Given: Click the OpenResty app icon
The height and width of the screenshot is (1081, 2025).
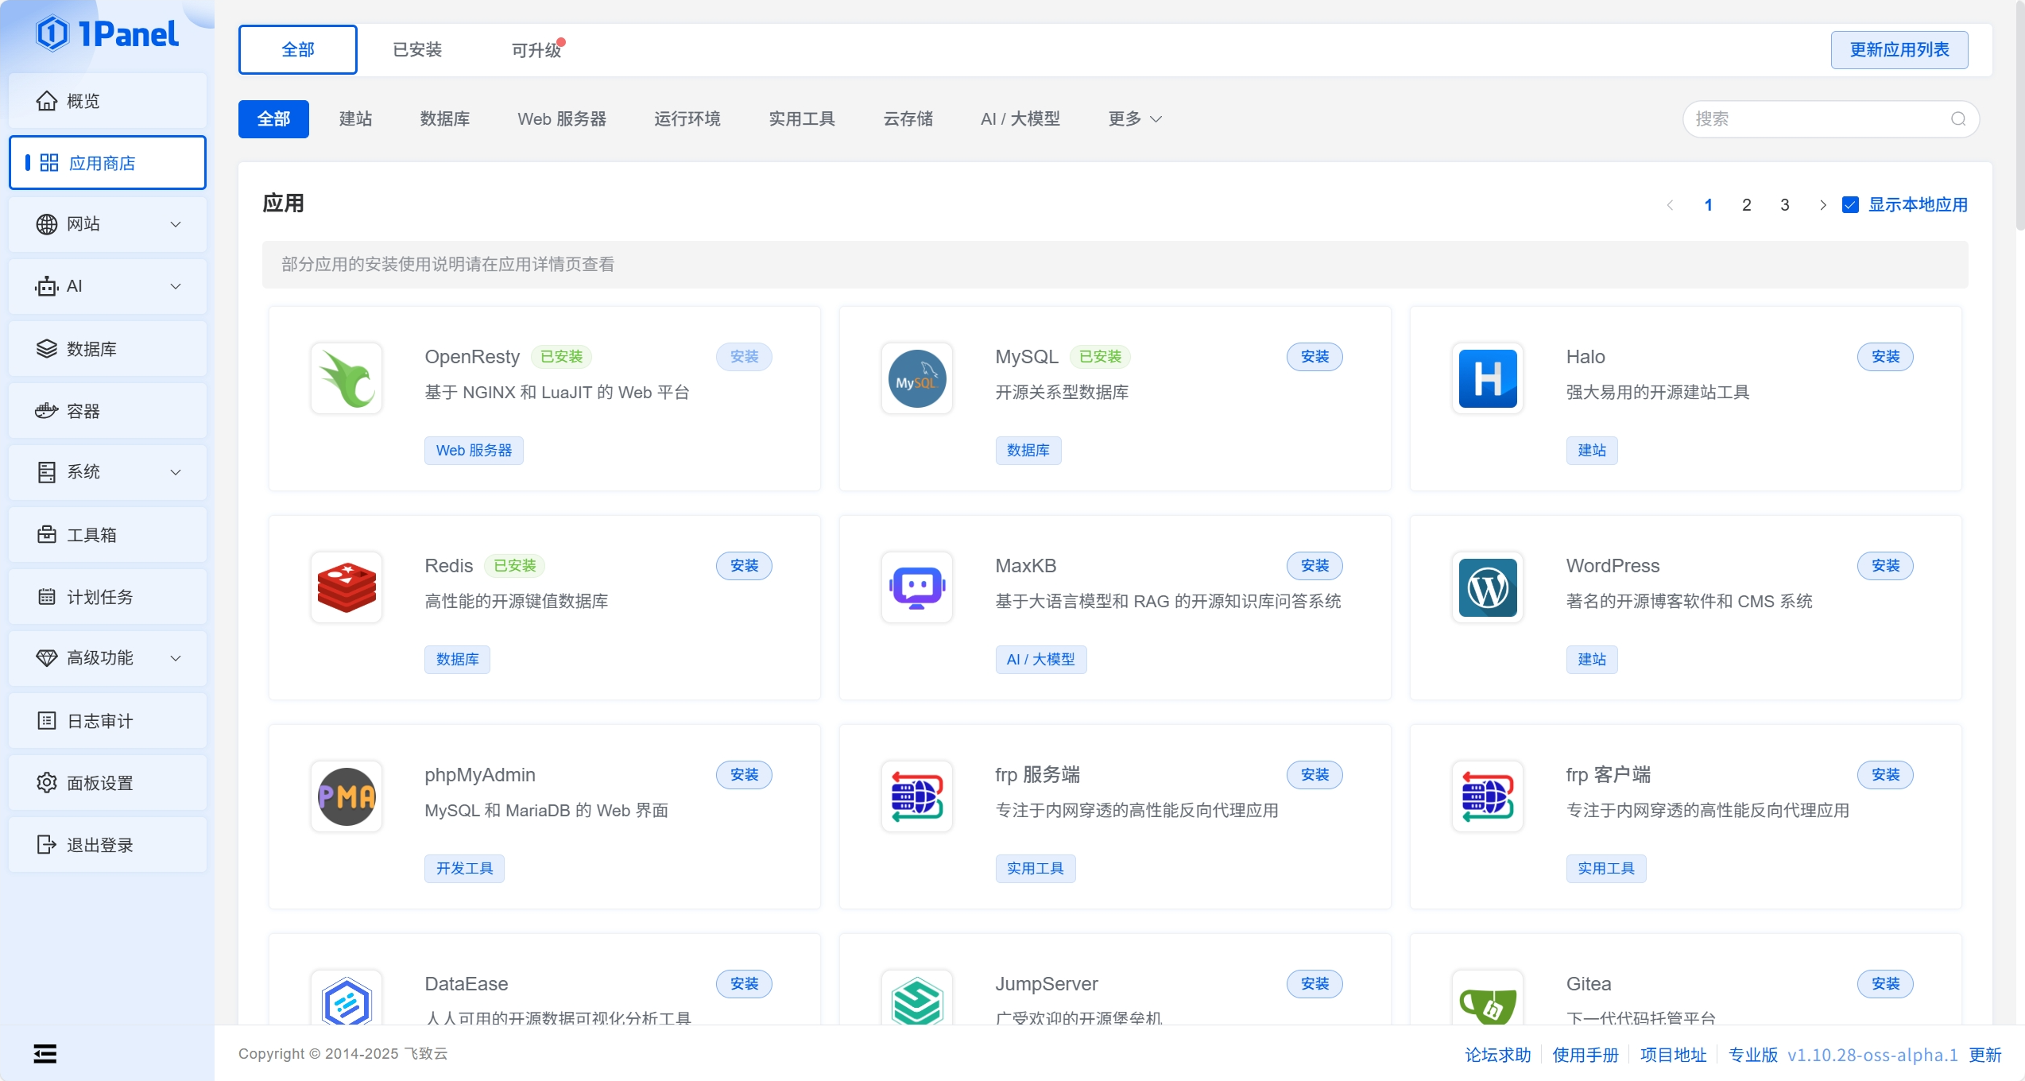Looking at the screenshot, I should coord(347,378).
